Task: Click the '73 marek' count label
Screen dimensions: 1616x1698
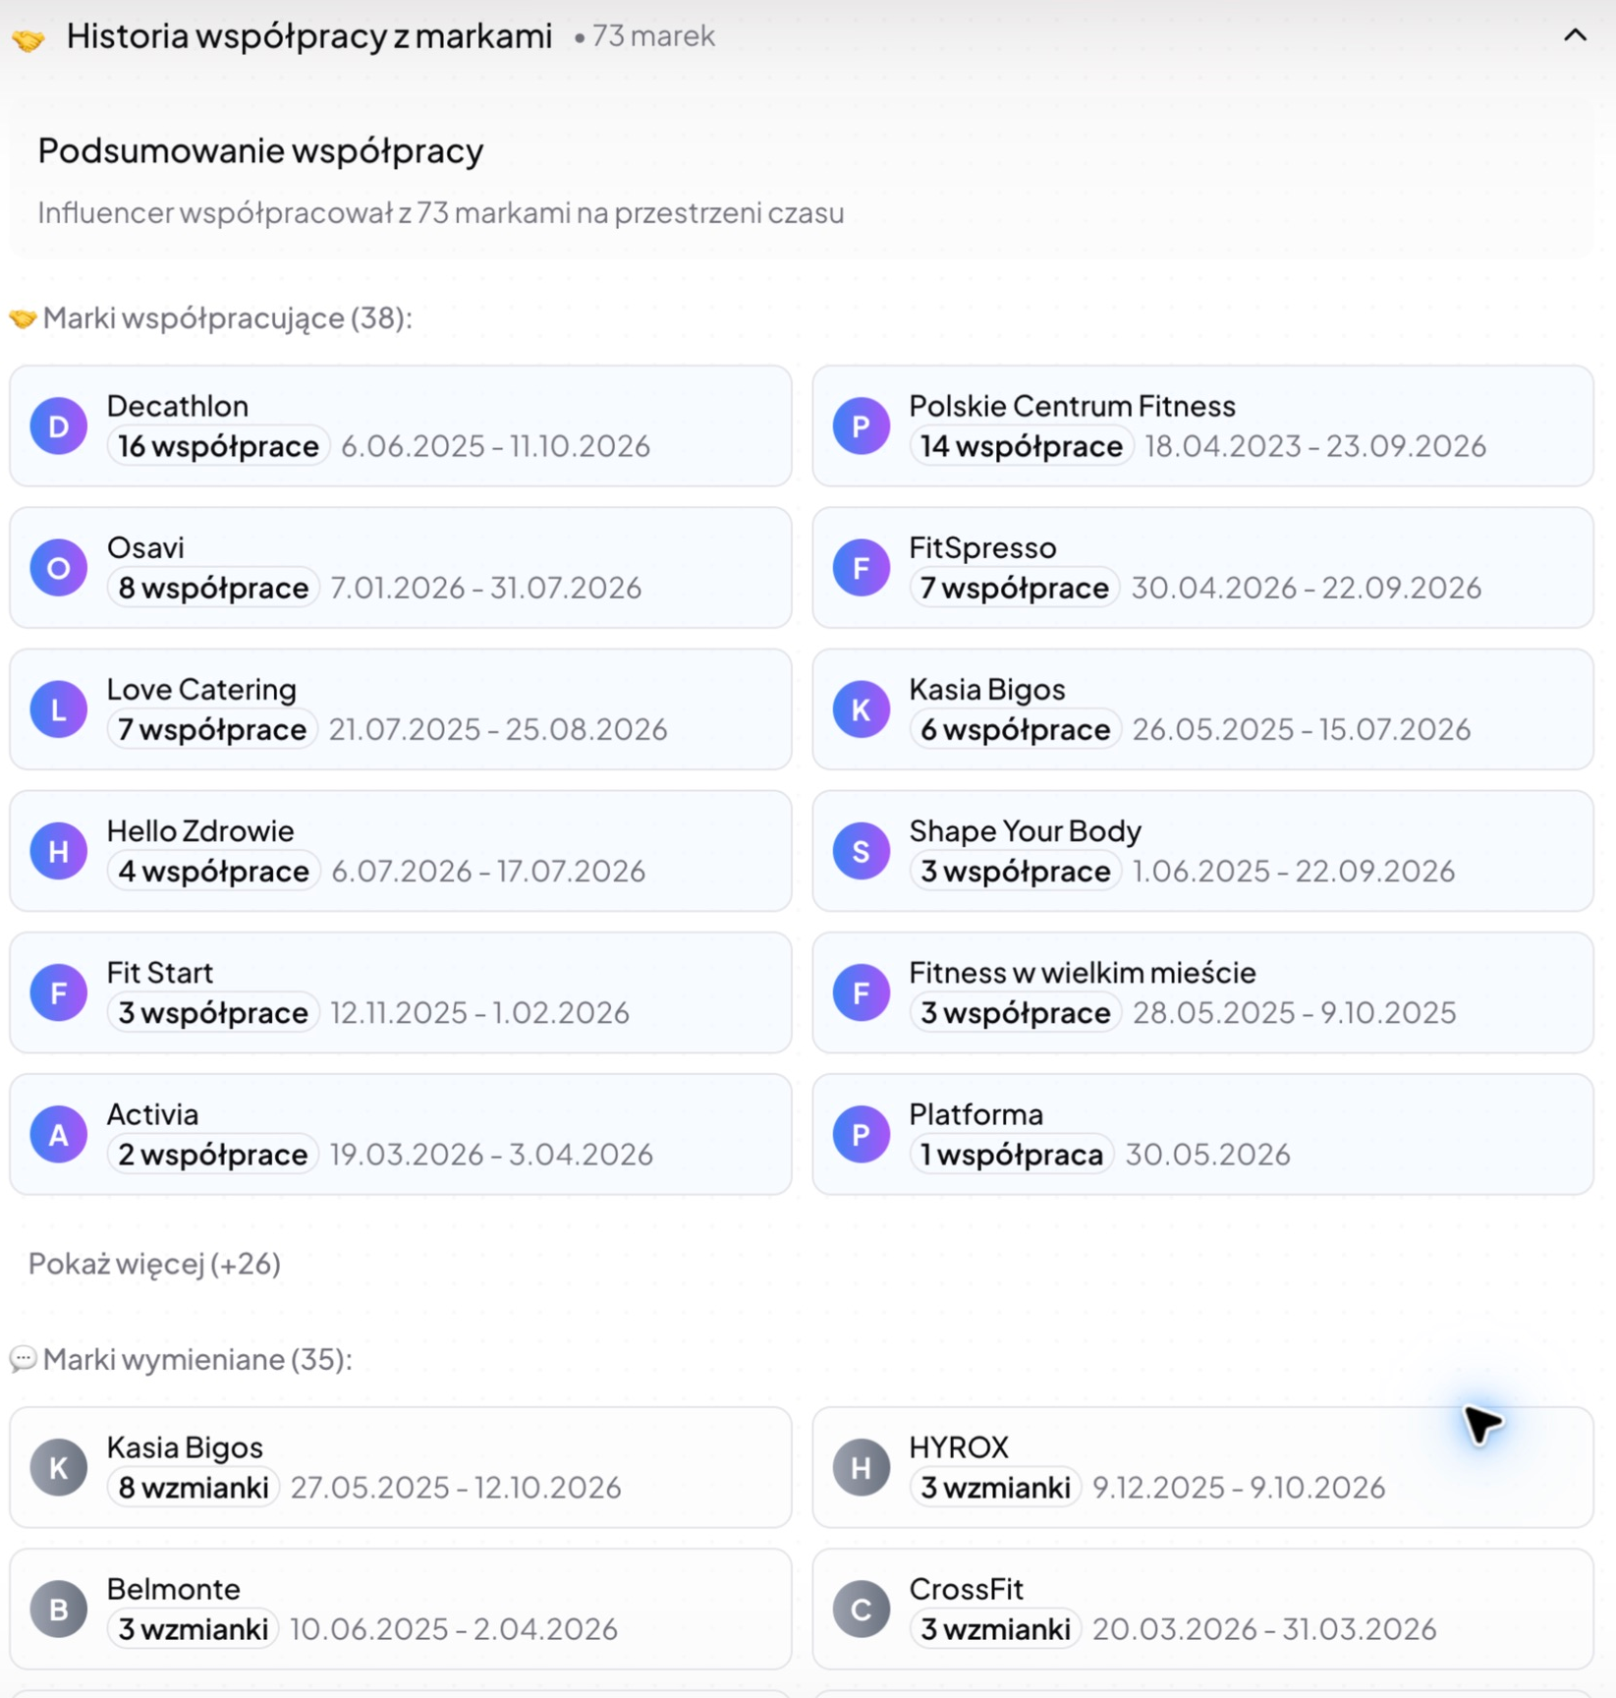Action: 653,36
